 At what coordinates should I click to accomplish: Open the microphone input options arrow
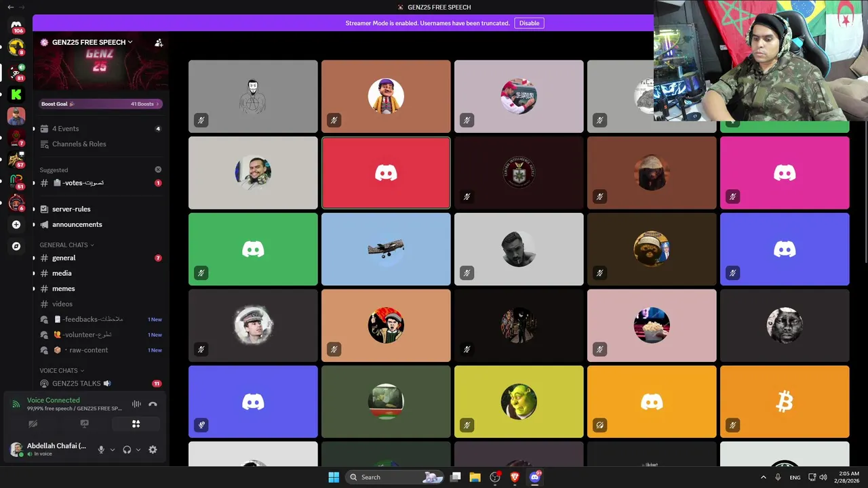coord(113,449)
